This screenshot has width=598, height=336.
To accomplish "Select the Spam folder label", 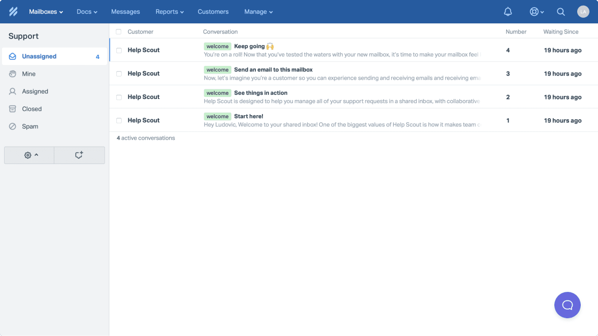I will pyautogui.click(x=30, y=126).
